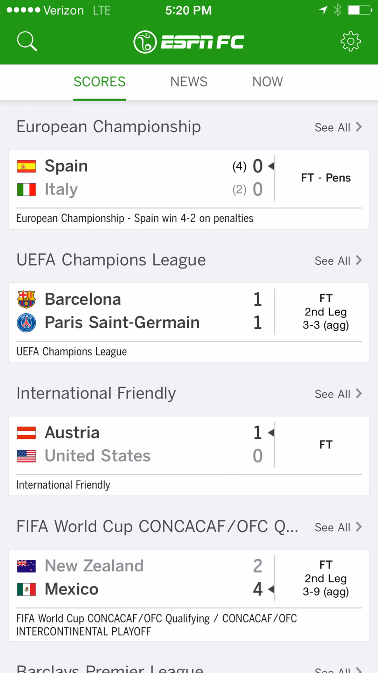The height and width of the screenshot is (673, 378).
Task: Tap the ESPN FC logo
Action: (189, 42)
